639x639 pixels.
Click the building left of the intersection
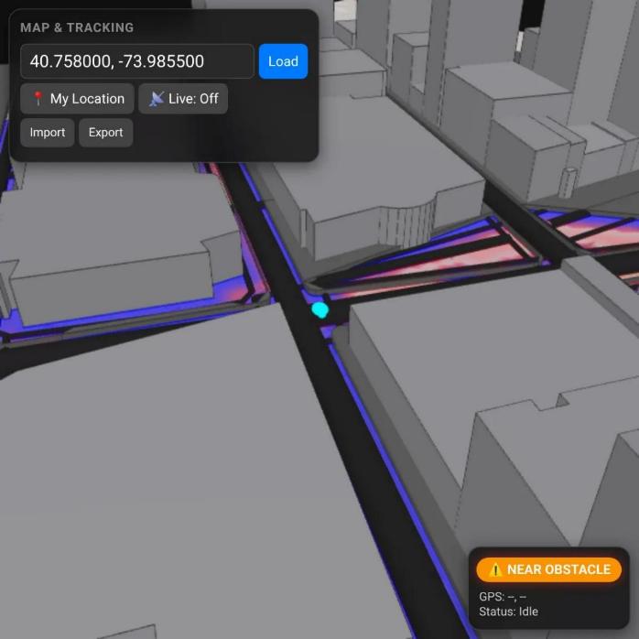coord(119,238)
